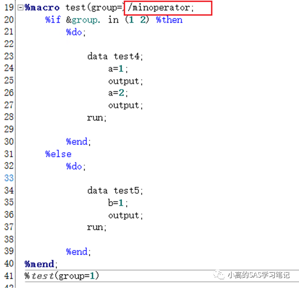Click the %if keyword on line 20
299x288 pixels.
(53, 20)
